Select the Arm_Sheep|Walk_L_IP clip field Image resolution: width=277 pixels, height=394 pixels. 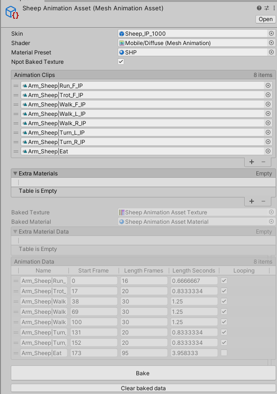point(142,114)
